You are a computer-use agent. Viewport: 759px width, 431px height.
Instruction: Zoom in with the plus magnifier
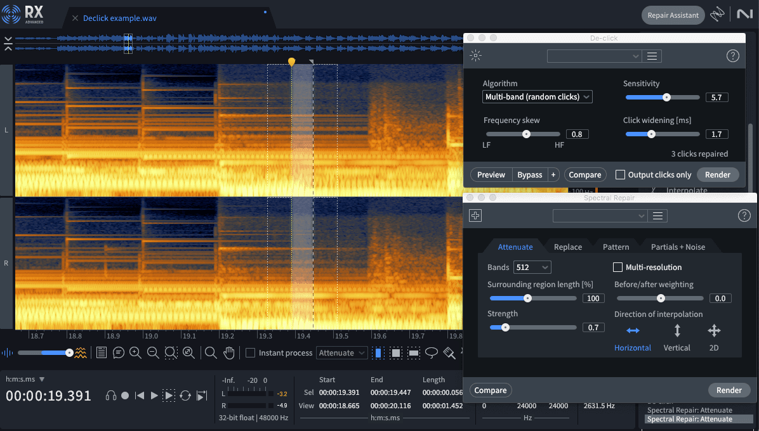pos(136,353)
